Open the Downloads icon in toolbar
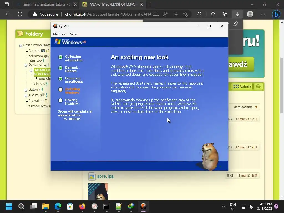284x213 pixels. (237, 14)
